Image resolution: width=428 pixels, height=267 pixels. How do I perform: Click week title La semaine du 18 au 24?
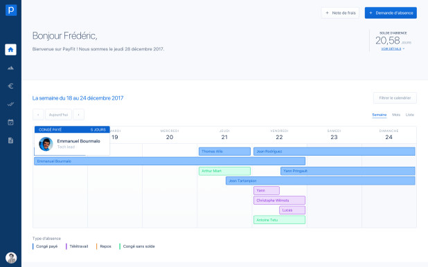78,98
